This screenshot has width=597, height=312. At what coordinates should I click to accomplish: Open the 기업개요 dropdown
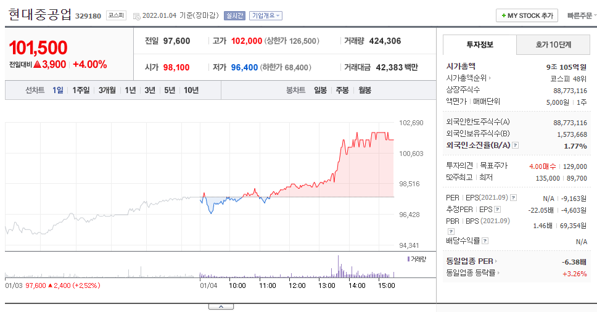pos(266,15)
